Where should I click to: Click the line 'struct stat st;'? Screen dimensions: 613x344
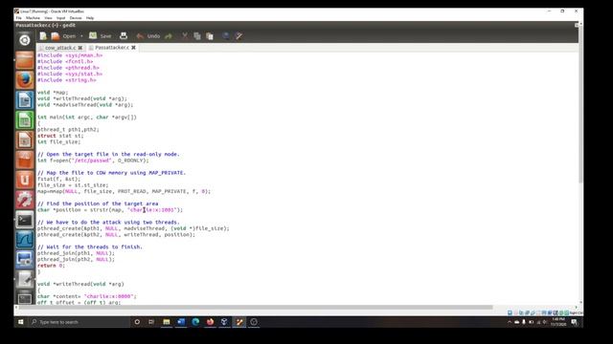[60, 136]
